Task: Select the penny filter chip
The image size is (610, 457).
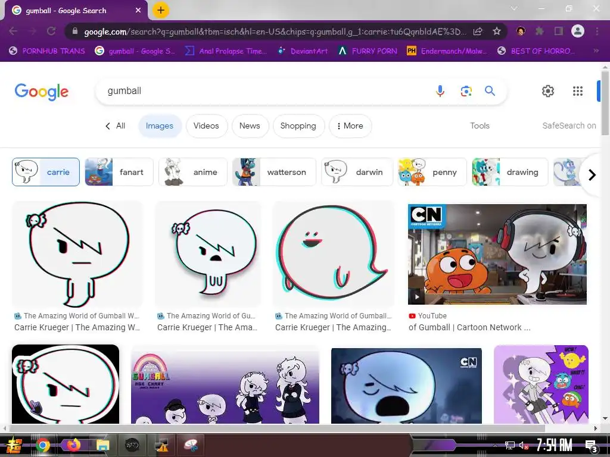Action: point(432,172)
